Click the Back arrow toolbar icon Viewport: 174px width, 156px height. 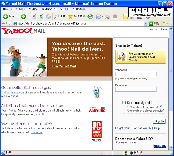coord(5,16)
